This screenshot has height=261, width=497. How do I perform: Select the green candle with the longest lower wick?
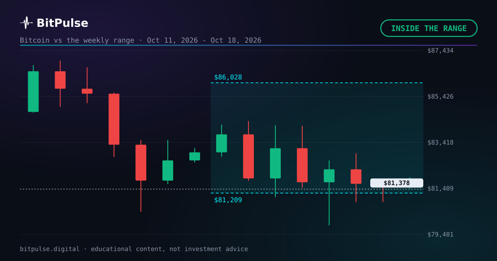click(x=329, y=176)
